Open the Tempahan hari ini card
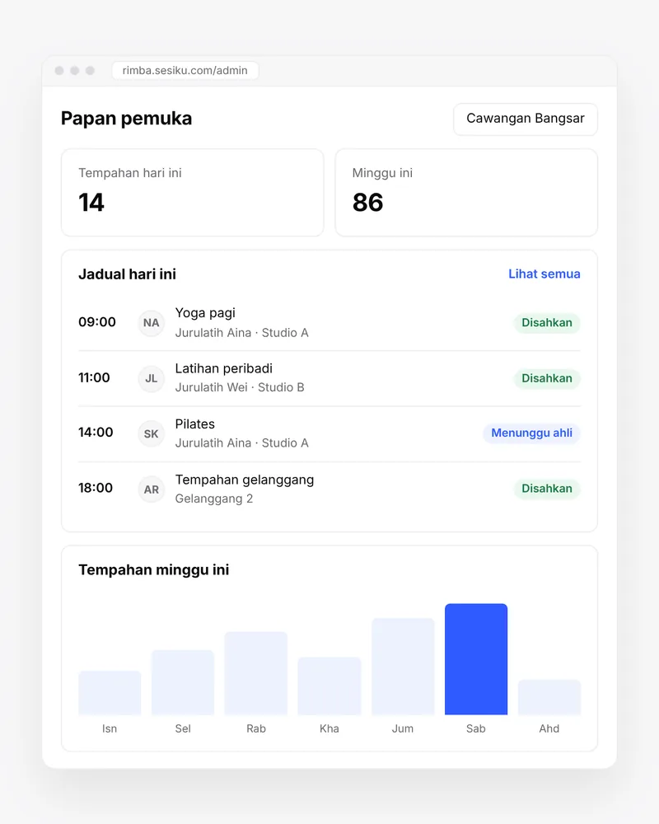659x824 pixels. click(192, 192)
